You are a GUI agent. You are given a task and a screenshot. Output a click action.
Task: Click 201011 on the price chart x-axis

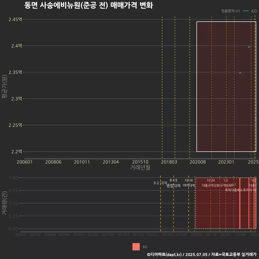click(x=82, y=162)
